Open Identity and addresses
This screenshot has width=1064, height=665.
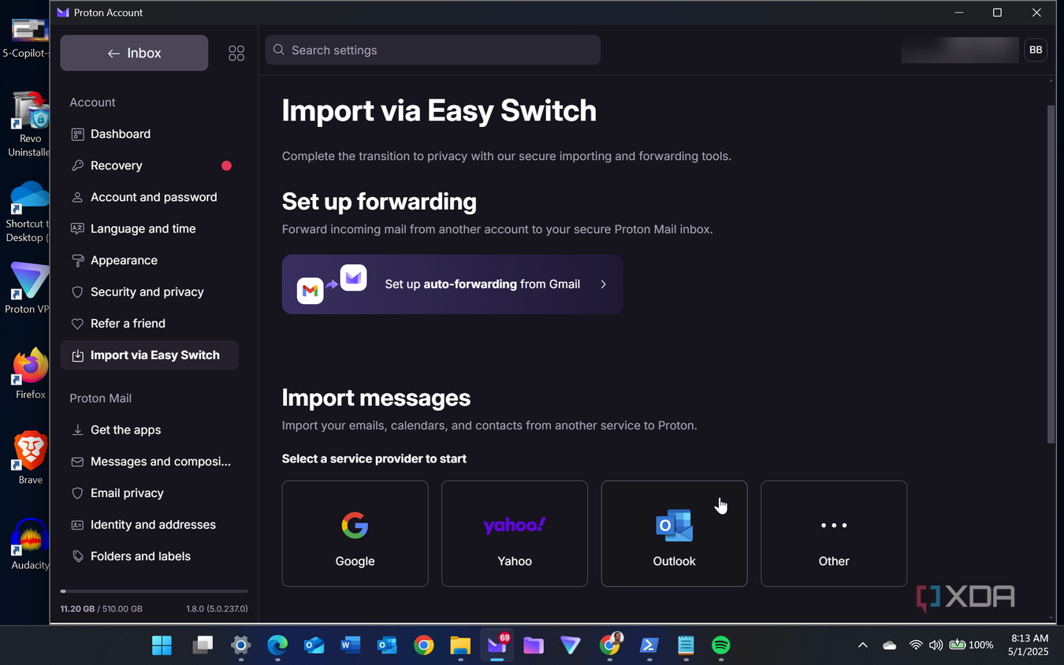pyautogui.click(x=150, y=524)
